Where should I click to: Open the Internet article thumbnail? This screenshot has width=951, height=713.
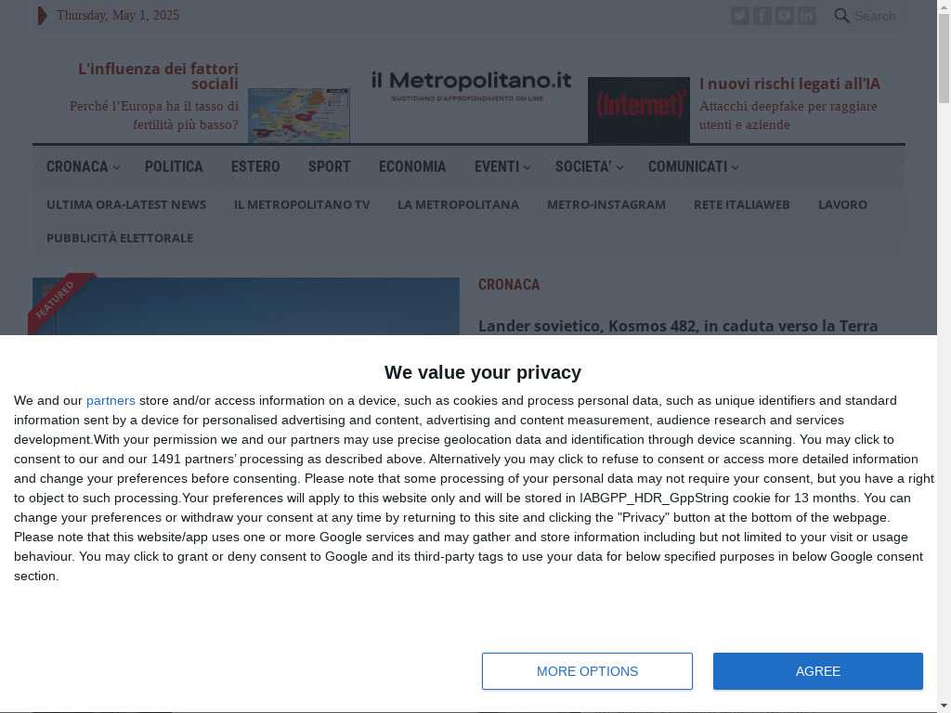point(639,110)
